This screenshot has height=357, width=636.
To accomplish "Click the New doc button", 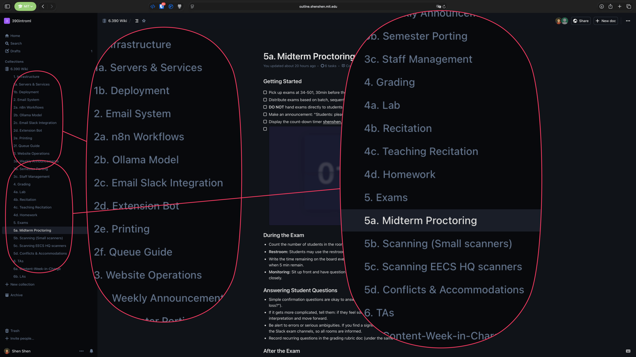I will tap(606, 21).
